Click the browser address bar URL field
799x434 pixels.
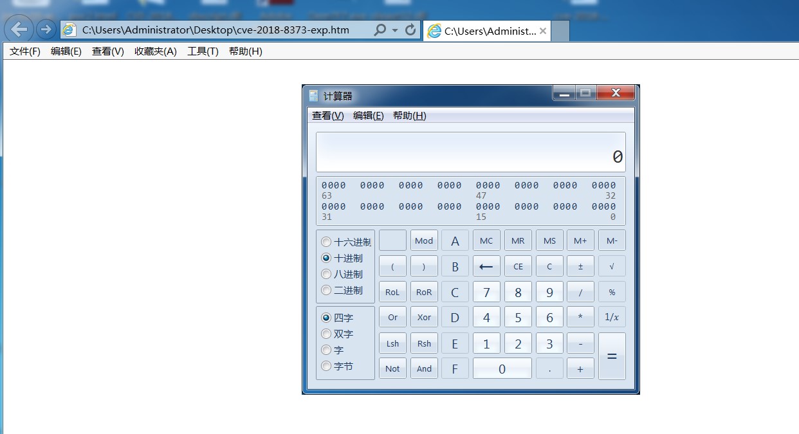point(219,30)
